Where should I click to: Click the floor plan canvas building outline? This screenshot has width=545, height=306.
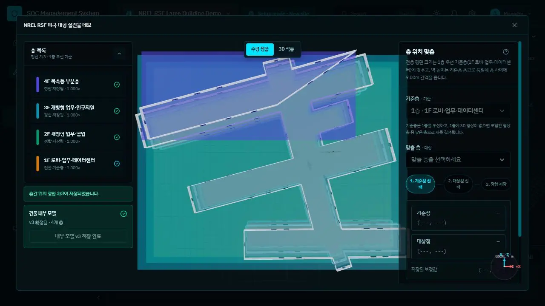point(272,161)
